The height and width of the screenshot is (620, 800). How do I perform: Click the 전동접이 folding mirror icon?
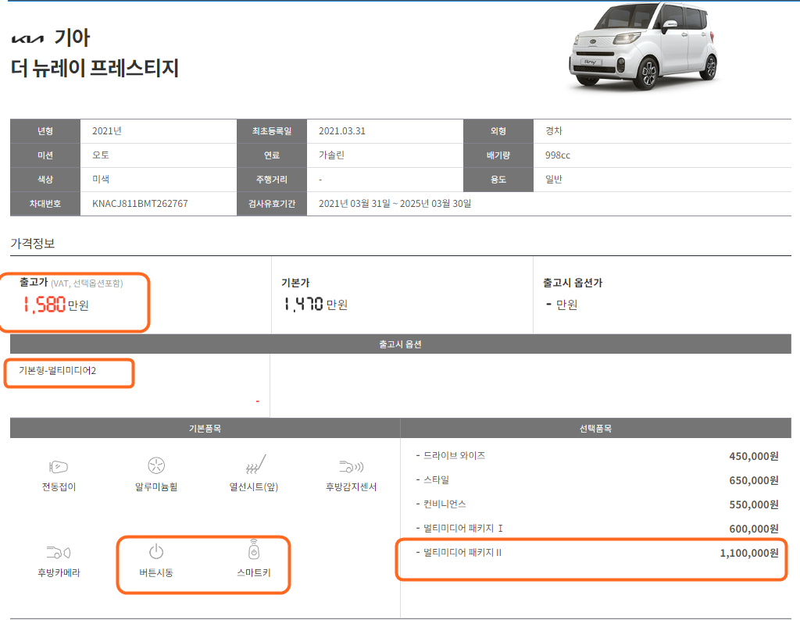pyautogui.click(x=58, y=466)
